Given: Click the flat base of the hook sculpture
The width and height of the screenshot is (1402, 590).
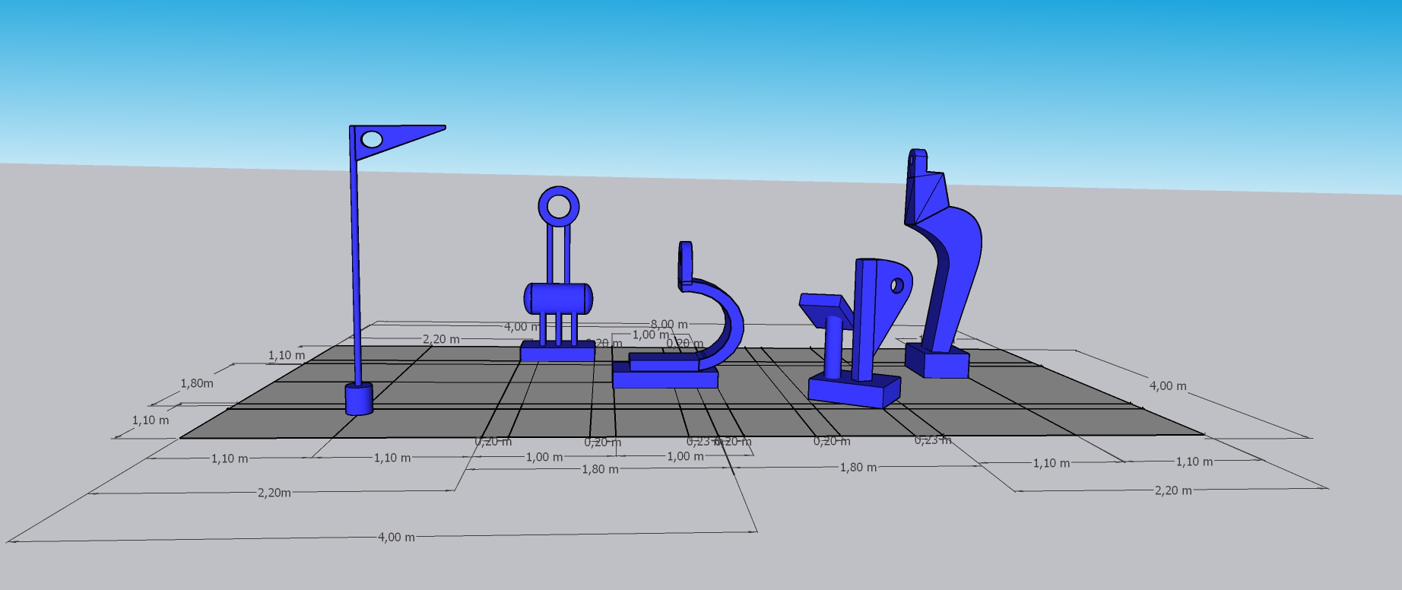Looking at the screenshot, I should [665, 379].
